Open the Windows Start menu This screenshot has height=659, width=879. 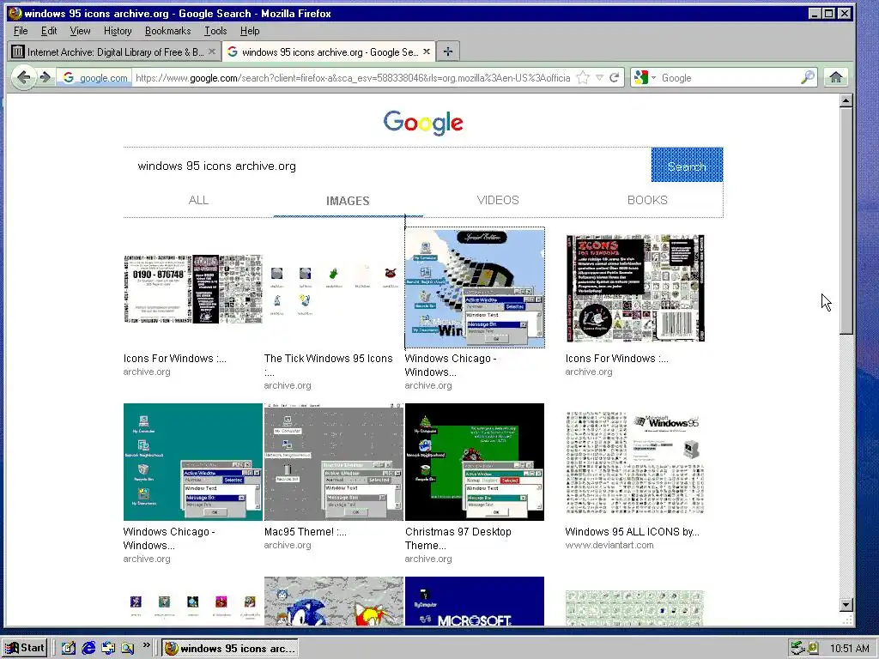25,648
